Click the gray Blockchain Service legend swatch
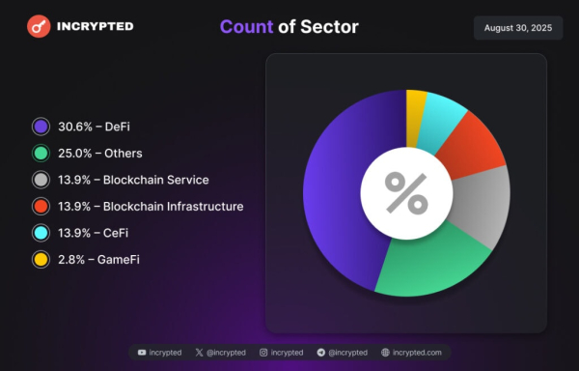 [41, 180]
